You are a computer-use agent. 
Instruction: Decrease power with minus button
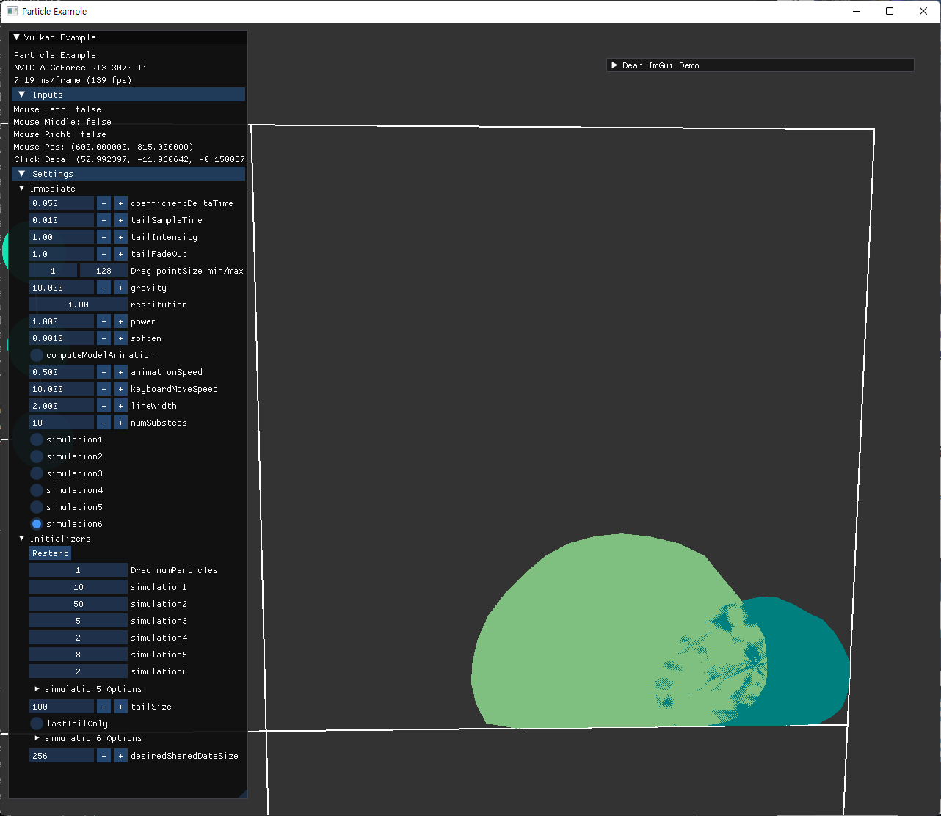[103, 321]
